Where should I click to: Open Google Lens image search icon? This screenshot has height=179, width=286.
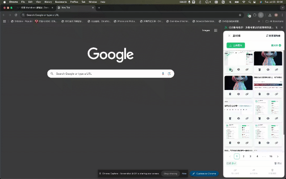coord(169,73)
